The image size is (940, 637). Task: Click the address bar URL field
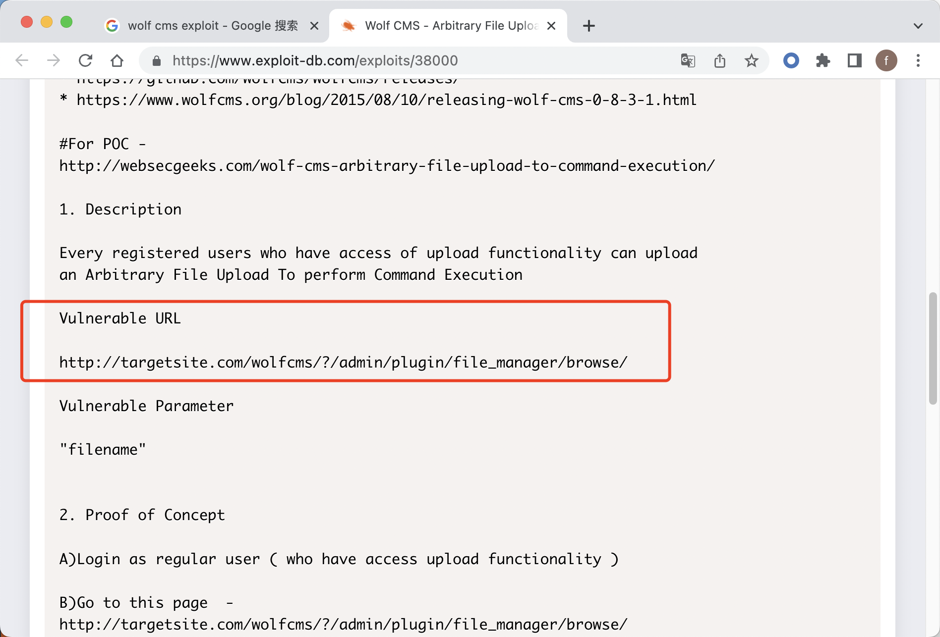[397, 60]
